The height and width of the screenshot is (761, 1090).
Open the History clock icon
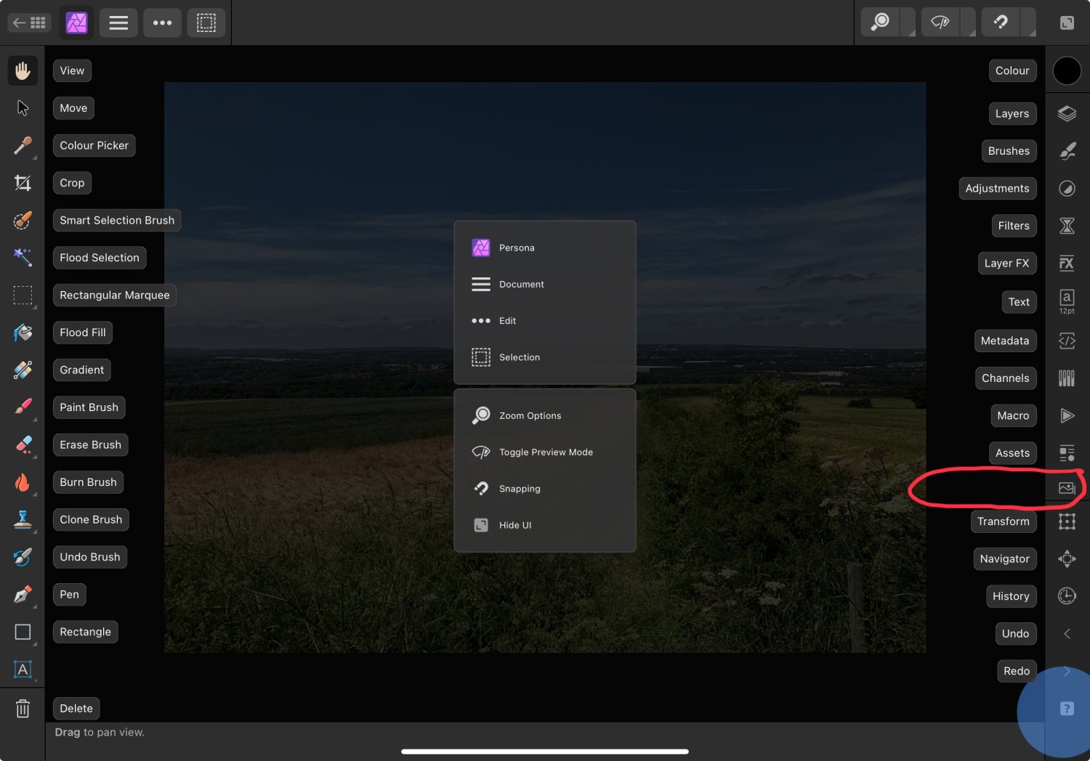(x=1066, y=596)
